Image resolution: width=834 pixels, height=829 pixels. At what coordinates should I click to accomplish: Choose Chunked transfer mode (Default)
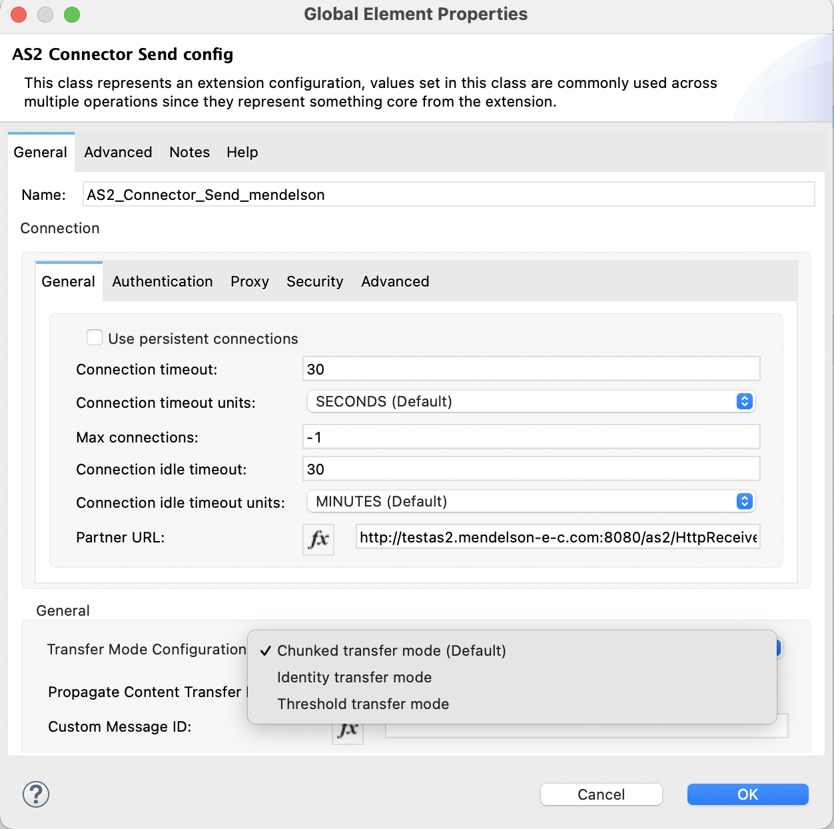click(x=392, y=650)
